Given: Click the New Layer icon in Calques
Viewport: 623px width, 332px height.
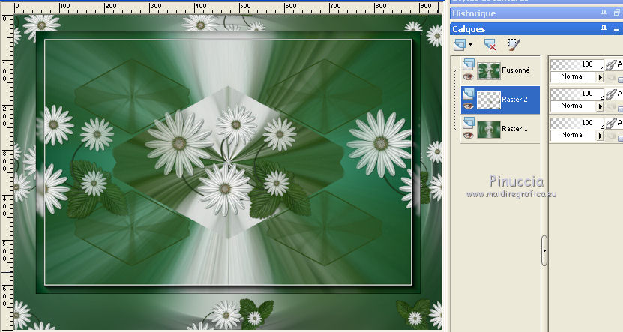Looking at the screenshot, I should click(x=460, y=44).
